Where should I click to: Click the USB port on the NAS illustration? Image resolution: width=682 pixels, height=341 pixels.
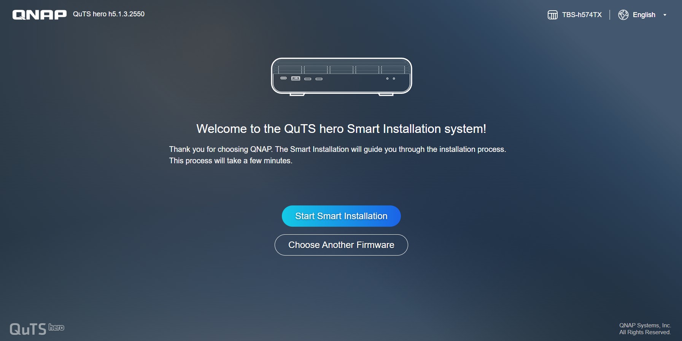coord(296,79)
